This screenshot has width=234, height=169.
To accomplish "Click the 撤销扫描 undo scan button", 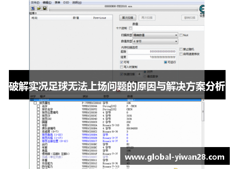I will (190, 18).
